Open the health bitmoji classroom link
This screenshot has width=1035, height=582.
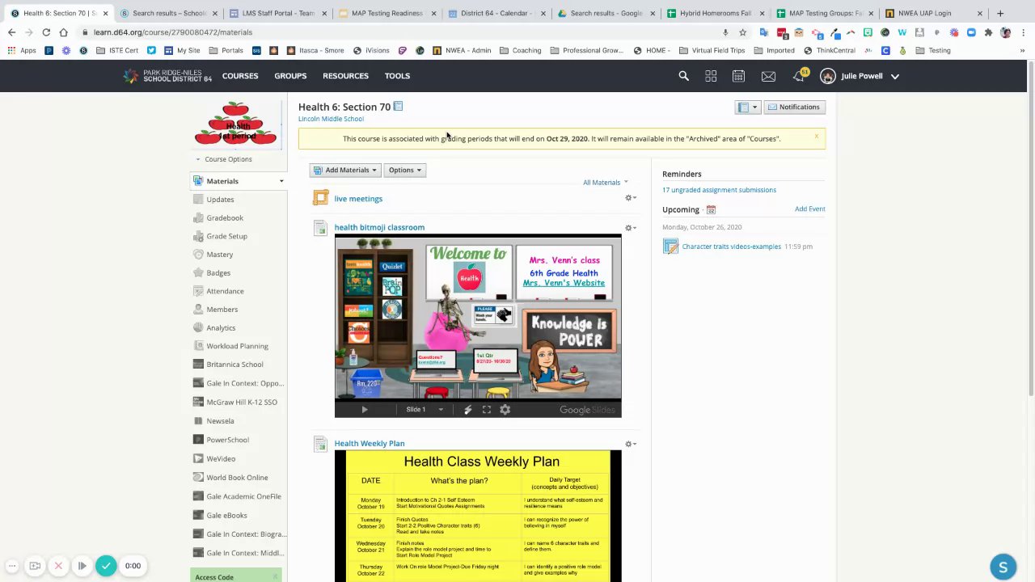379,228
